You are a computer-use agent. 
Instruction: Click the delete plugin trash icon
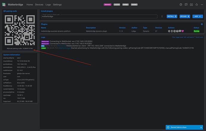172,31
